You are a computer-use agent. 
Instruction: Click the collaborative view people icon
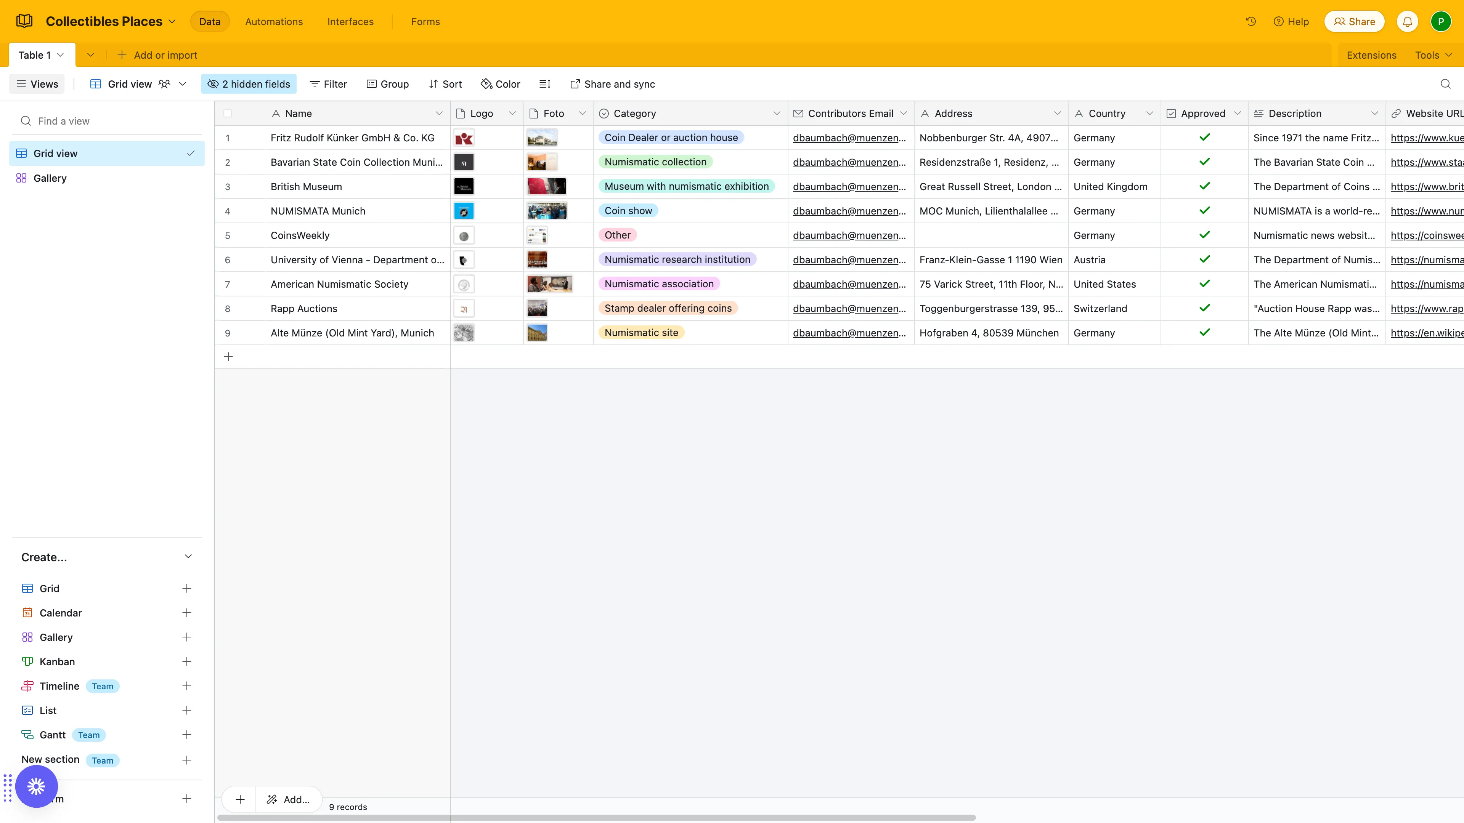coord(164,84)
